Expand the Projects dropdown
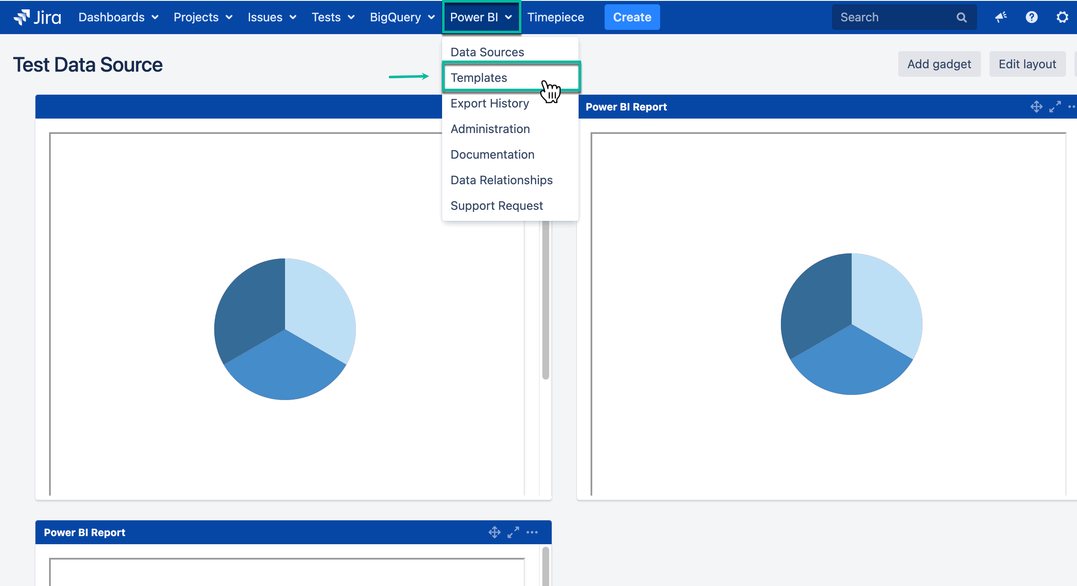 pyautogui.click(x=203, y=17)
